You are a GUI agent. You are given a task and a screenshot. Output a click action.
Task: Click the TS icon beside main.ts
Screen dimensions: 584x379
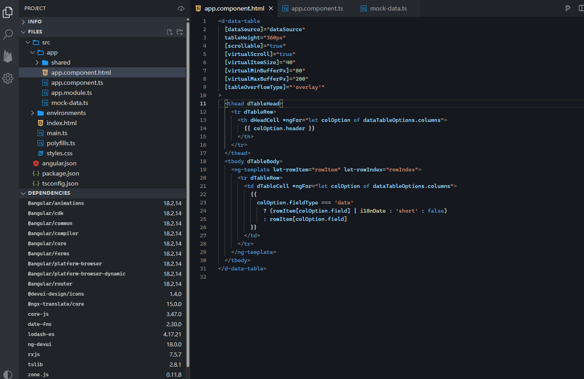40,133
